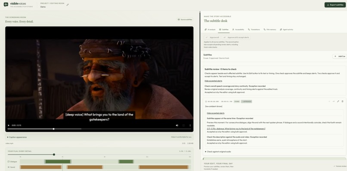
Task: Click the video.mp4 file name
Action: pos(9,144)
